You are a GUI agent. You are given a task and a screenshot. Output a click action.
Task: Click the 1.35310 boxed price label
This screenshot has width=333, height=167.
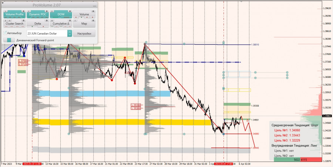pos(136,105)
